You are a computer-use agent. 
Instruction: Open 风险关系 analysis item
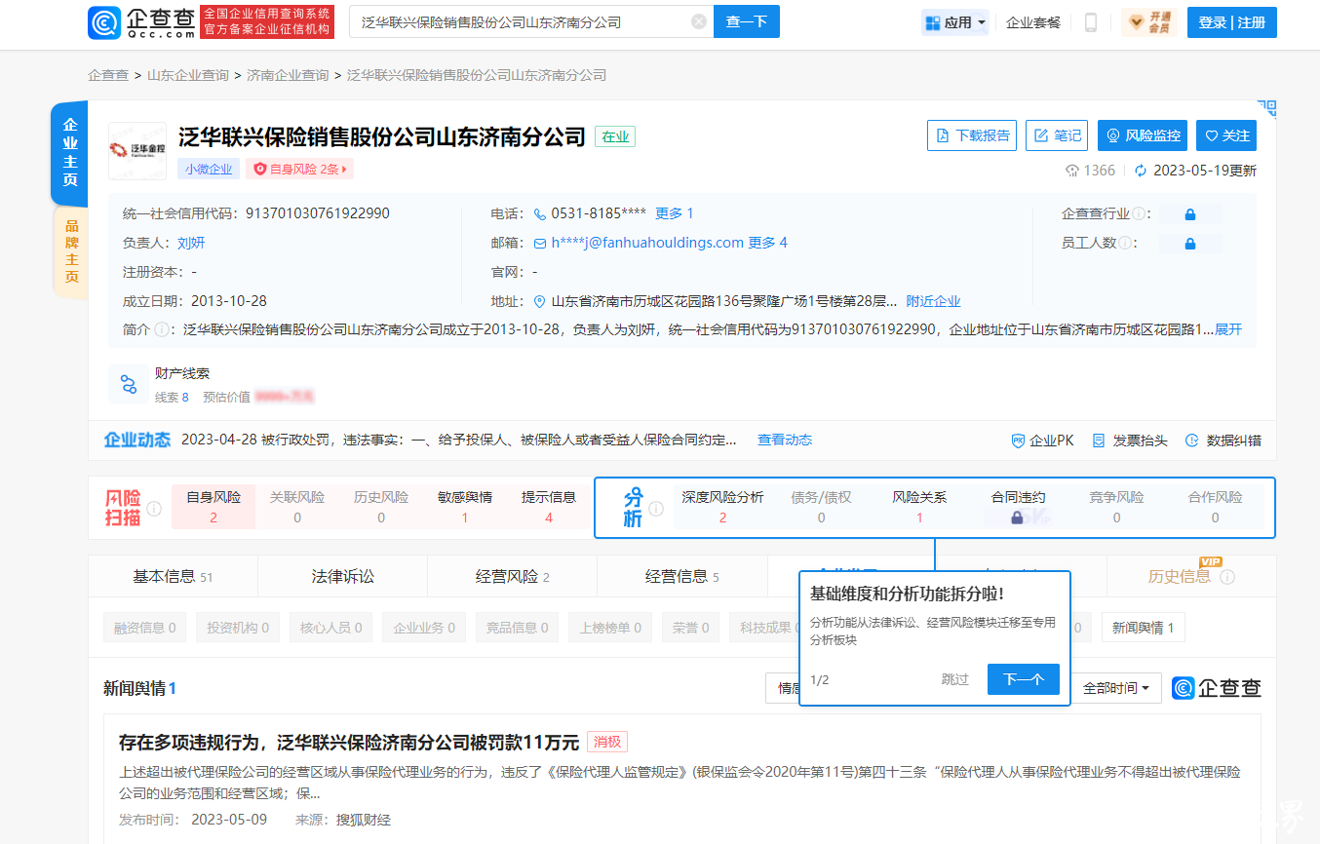point(919,507)
